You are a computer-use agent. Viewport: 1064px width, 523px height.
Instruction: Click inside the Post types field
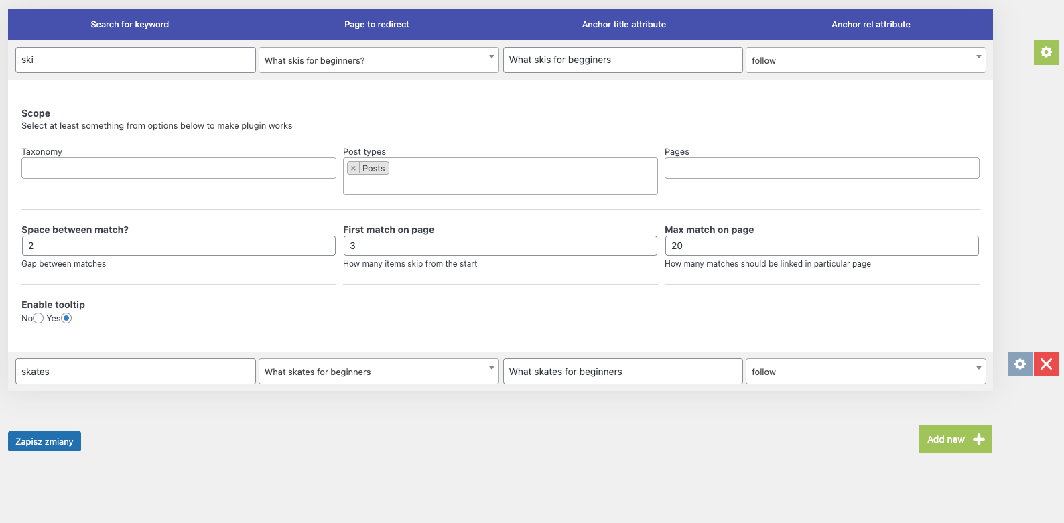coord(501,176)
